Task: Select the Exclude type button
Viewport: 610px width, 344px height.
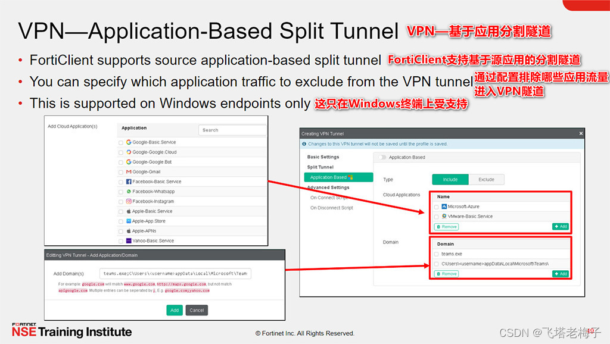Action: [486, 180]
